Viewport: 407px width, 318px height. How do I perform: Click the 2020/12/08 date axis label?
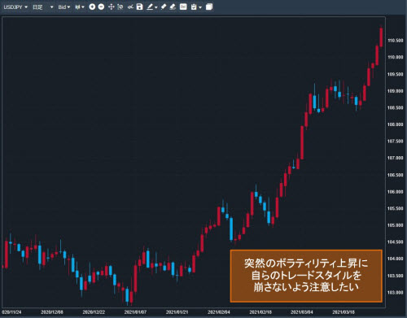52,312
